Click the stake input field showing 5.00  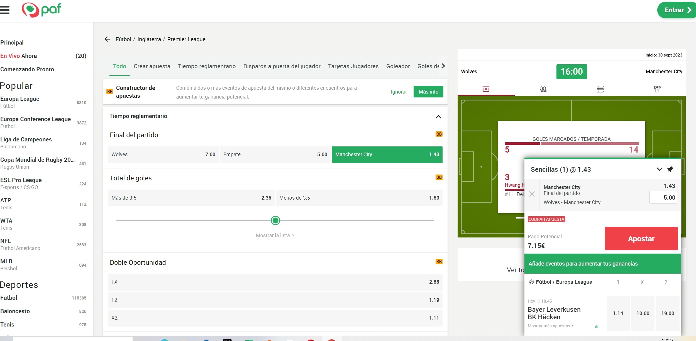663,197
